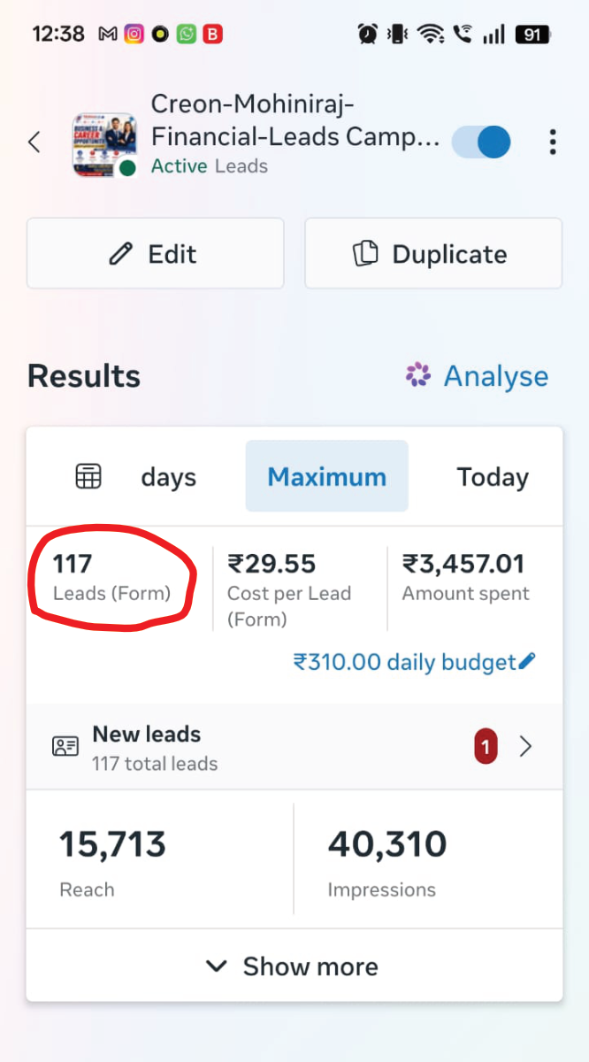Toggle the campaign active switch off
Screen dimensions: 589x1062
click(481, 142)
